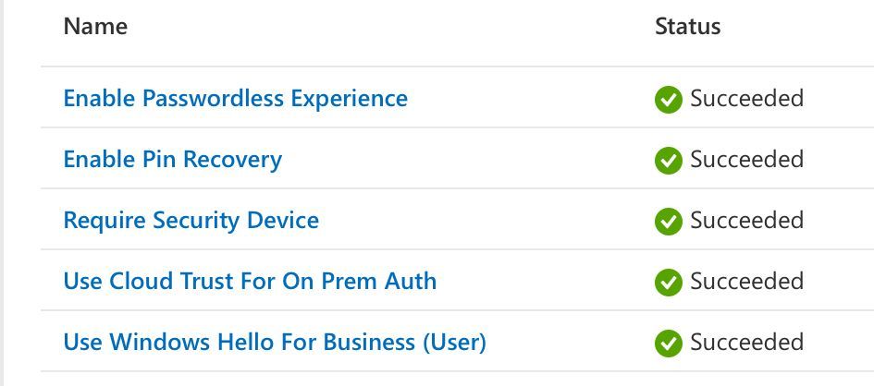Viewport: 874px width, 386px height.
Task: Click green check icon for Windows Hello row
Action: point(669,344)
